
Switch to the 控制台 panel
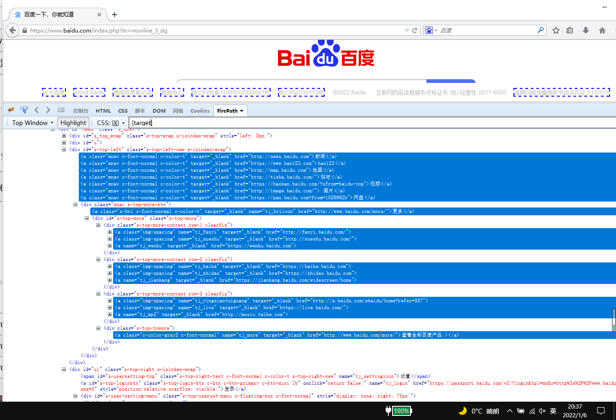(81, 111)
